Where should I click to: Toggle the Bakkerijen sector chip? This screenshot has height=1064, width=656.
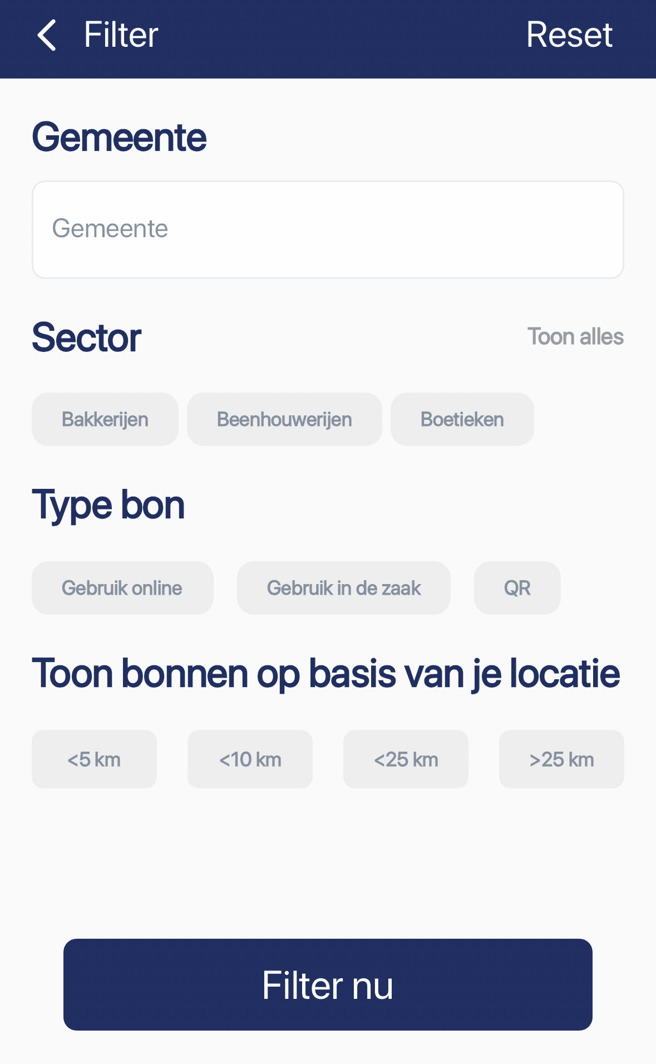(105, 419)
